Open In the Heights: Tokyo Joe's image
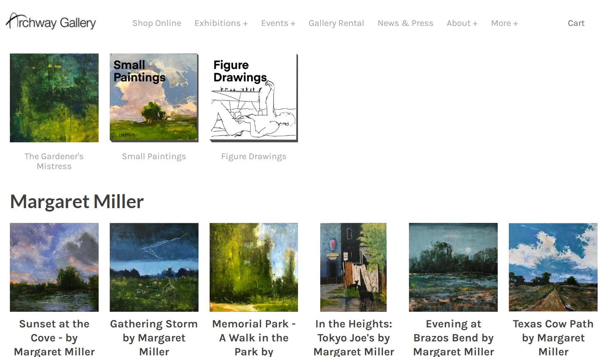The height and width of the screenshot is (357, 612). 353,267
